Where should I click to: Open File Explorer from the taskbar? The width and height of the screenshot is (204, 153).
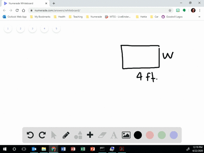[x=44, y=149]
